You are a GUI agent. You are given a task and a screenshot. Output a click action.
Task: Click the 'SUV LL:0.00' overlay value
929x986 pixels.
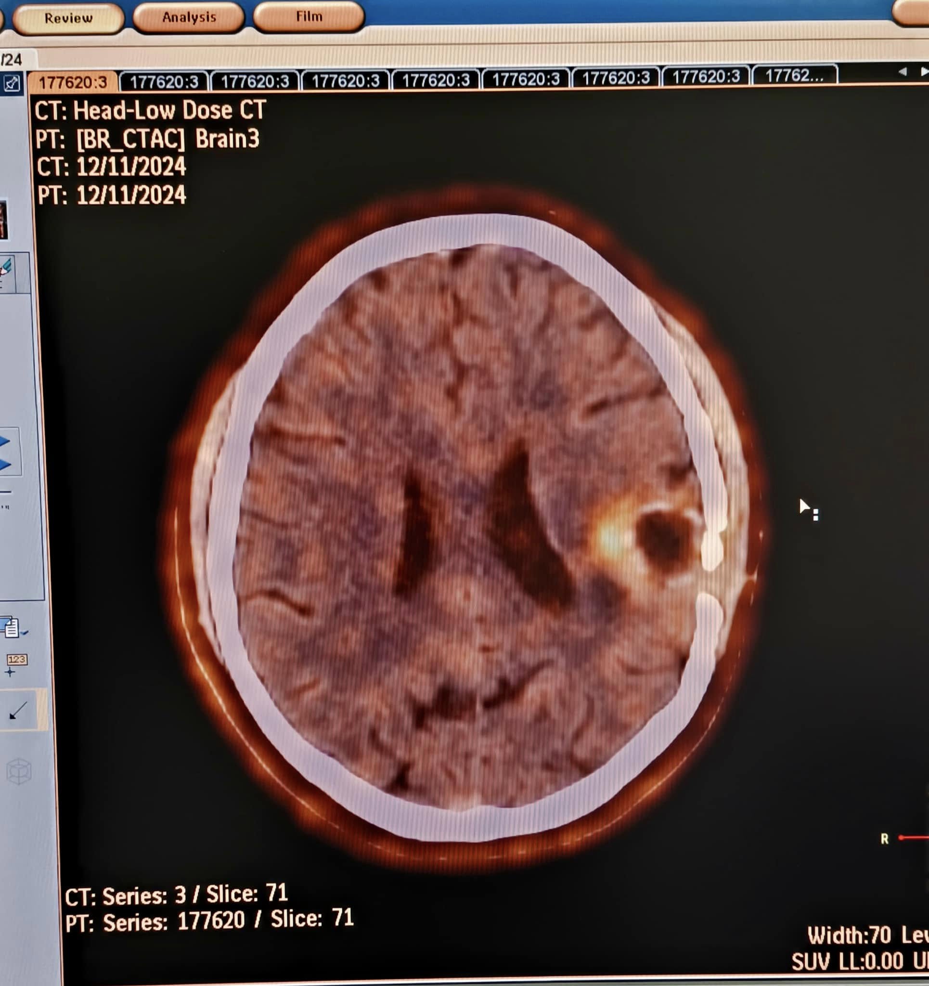848,962
